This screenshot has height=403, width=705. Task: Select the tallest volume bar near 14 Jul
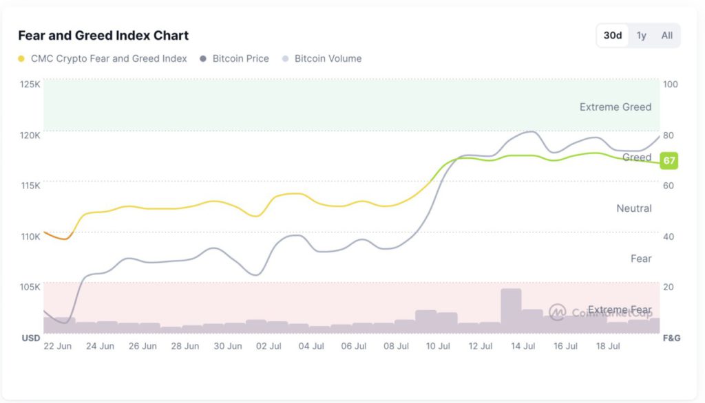(511, 309)
